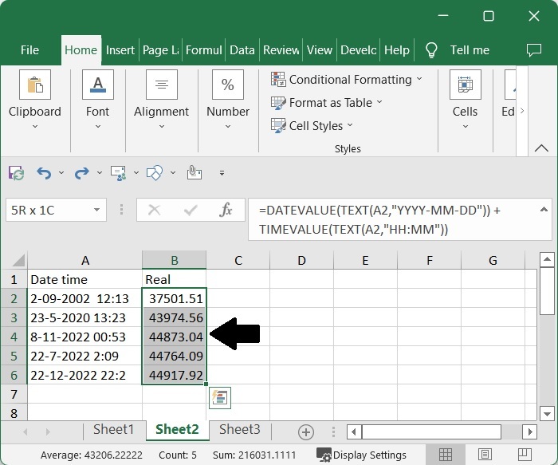
Task: Switch to the Developer tab
Action: coord(359,50)
